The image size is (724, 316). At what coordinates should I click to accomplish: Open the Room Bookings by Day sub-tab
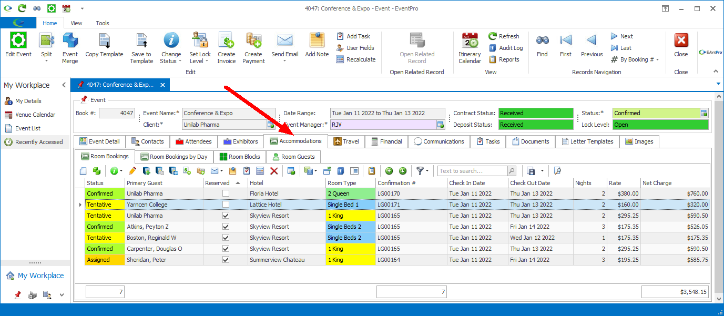(174, 157)
